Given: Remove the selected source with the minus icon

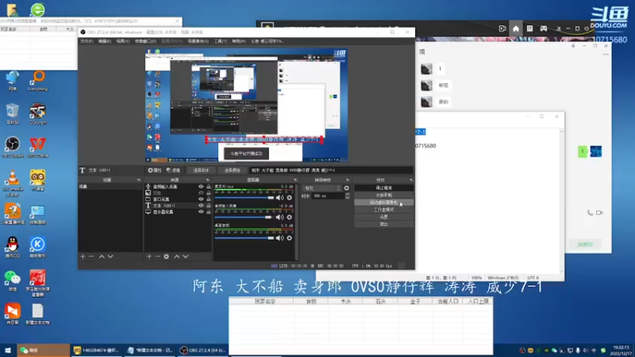Looking at the screenshot, I should pyautogui.click(x=157, y=256).
